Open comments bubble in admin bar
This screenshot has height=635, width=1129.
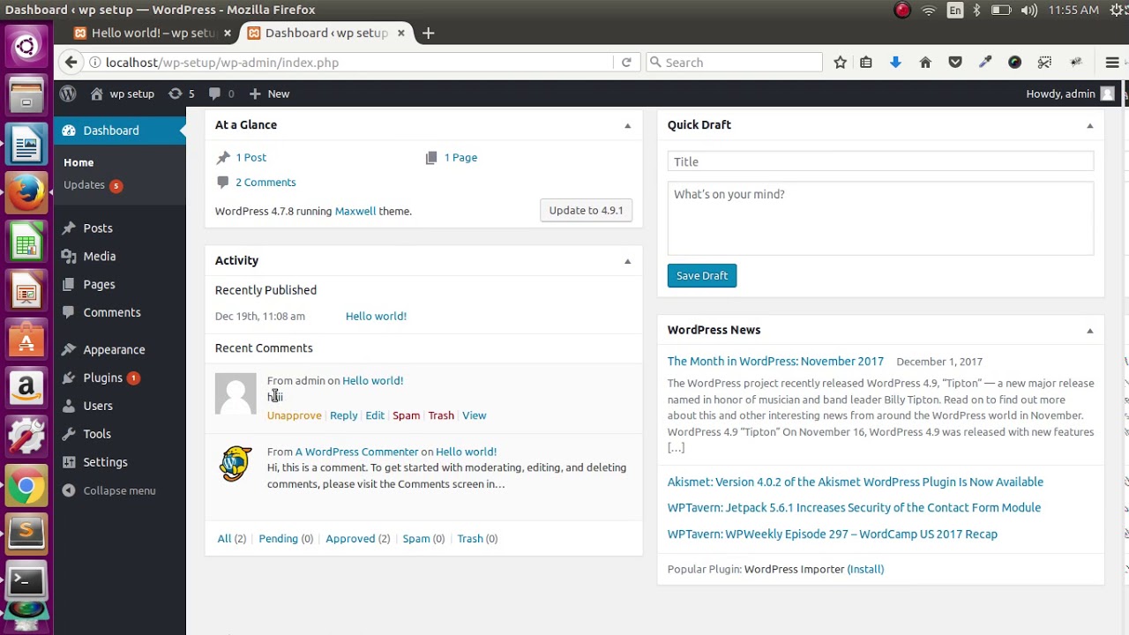(221, 93)
